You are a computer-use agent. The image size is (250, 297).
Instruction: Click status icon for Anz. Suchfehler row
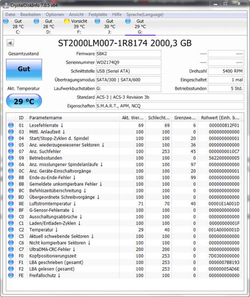[11, 151]
